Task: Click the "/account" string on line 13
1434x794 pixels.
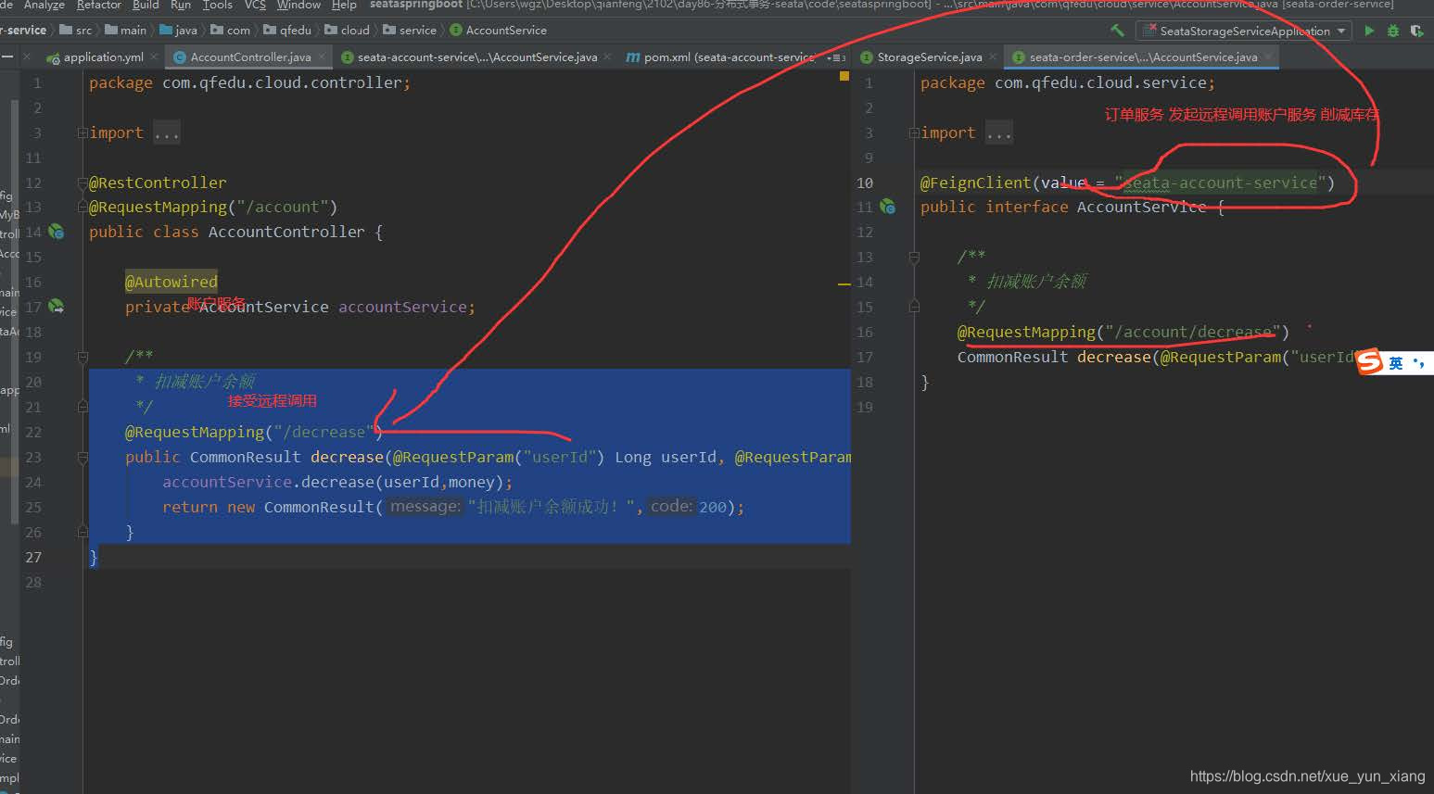Action: tap(283, 207)
